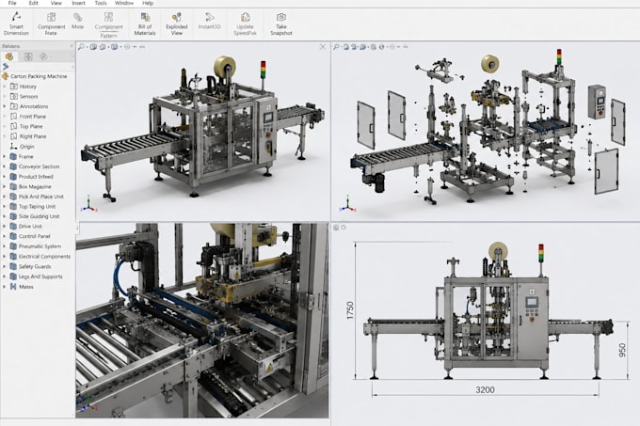640x426 pixels.
Task: Click the Component Mate tool
Action: pos(51,24)
